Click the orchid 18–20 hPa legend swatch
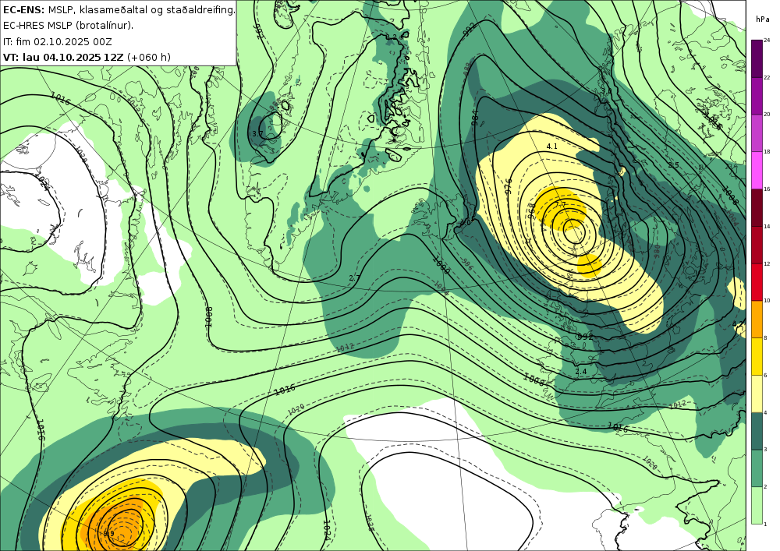Viewport: 780px width, 551px height. pos(756,133)
